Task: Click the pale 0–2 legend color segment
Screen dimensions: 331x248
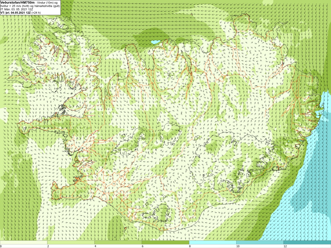Action: 24,243
